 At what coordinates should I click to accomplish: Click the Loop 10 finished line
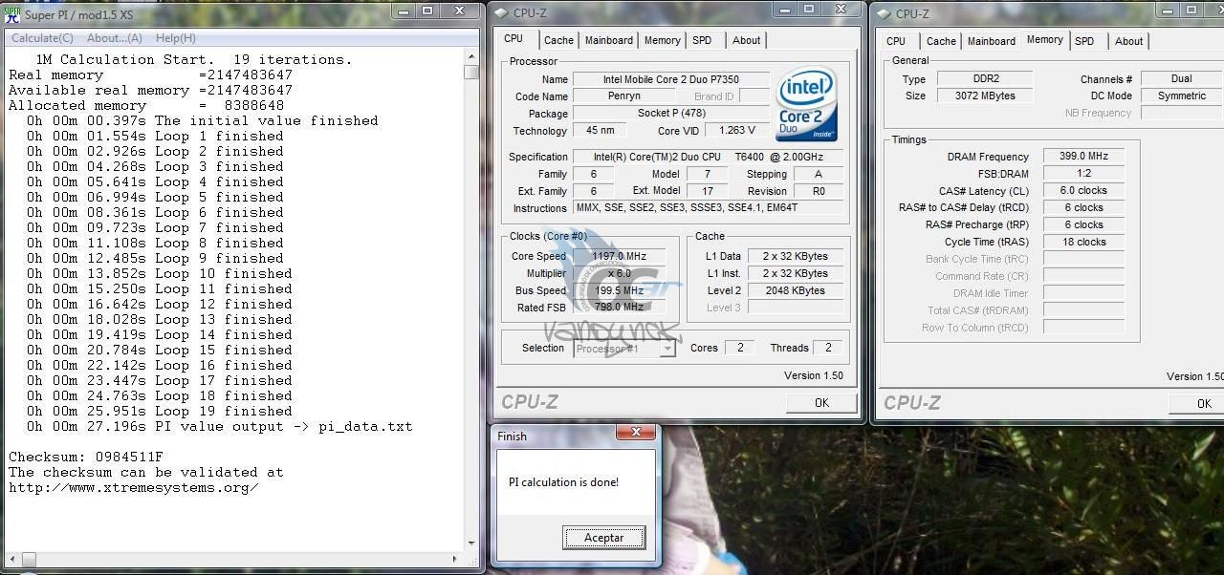click(160, 273)
